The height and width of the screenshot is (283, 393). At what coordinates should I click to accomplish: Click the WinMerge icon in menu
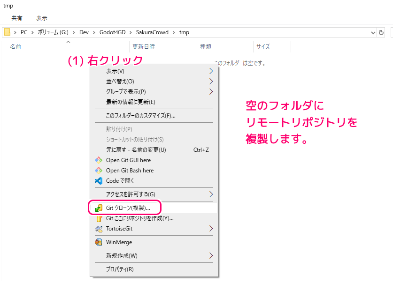click(99, 242)
